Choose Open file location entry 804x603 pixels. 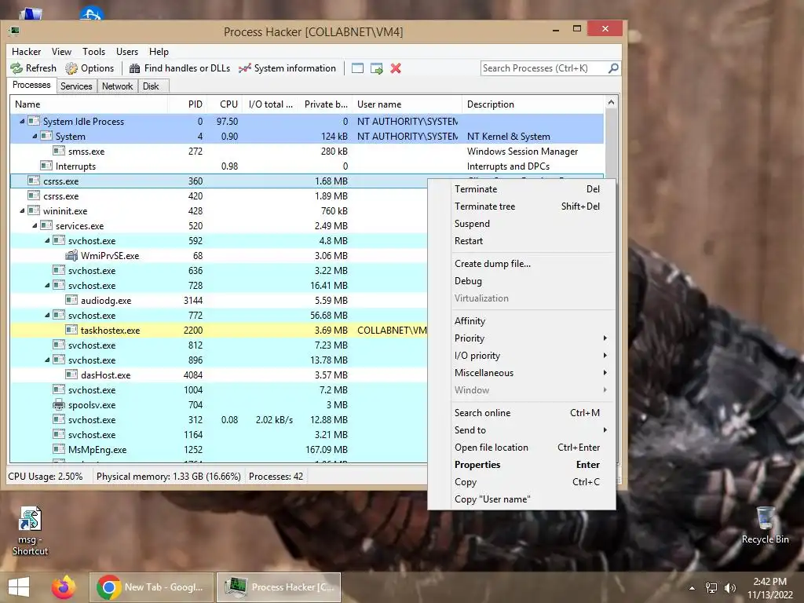[522, 447]
